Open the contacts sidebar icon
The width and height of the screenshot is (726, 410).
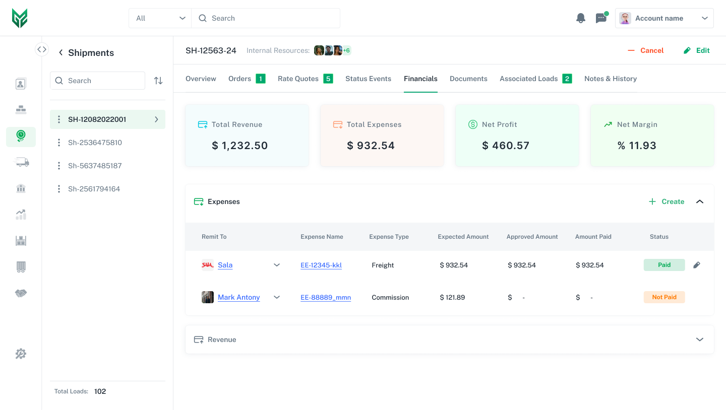(21, 84)
